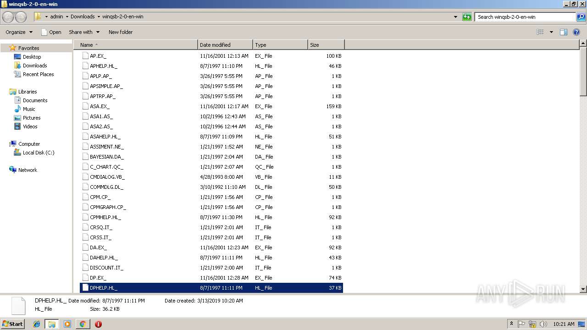Click the Change your view icon
The width and height of the screenshot is (587, 330).
(540, 32)
